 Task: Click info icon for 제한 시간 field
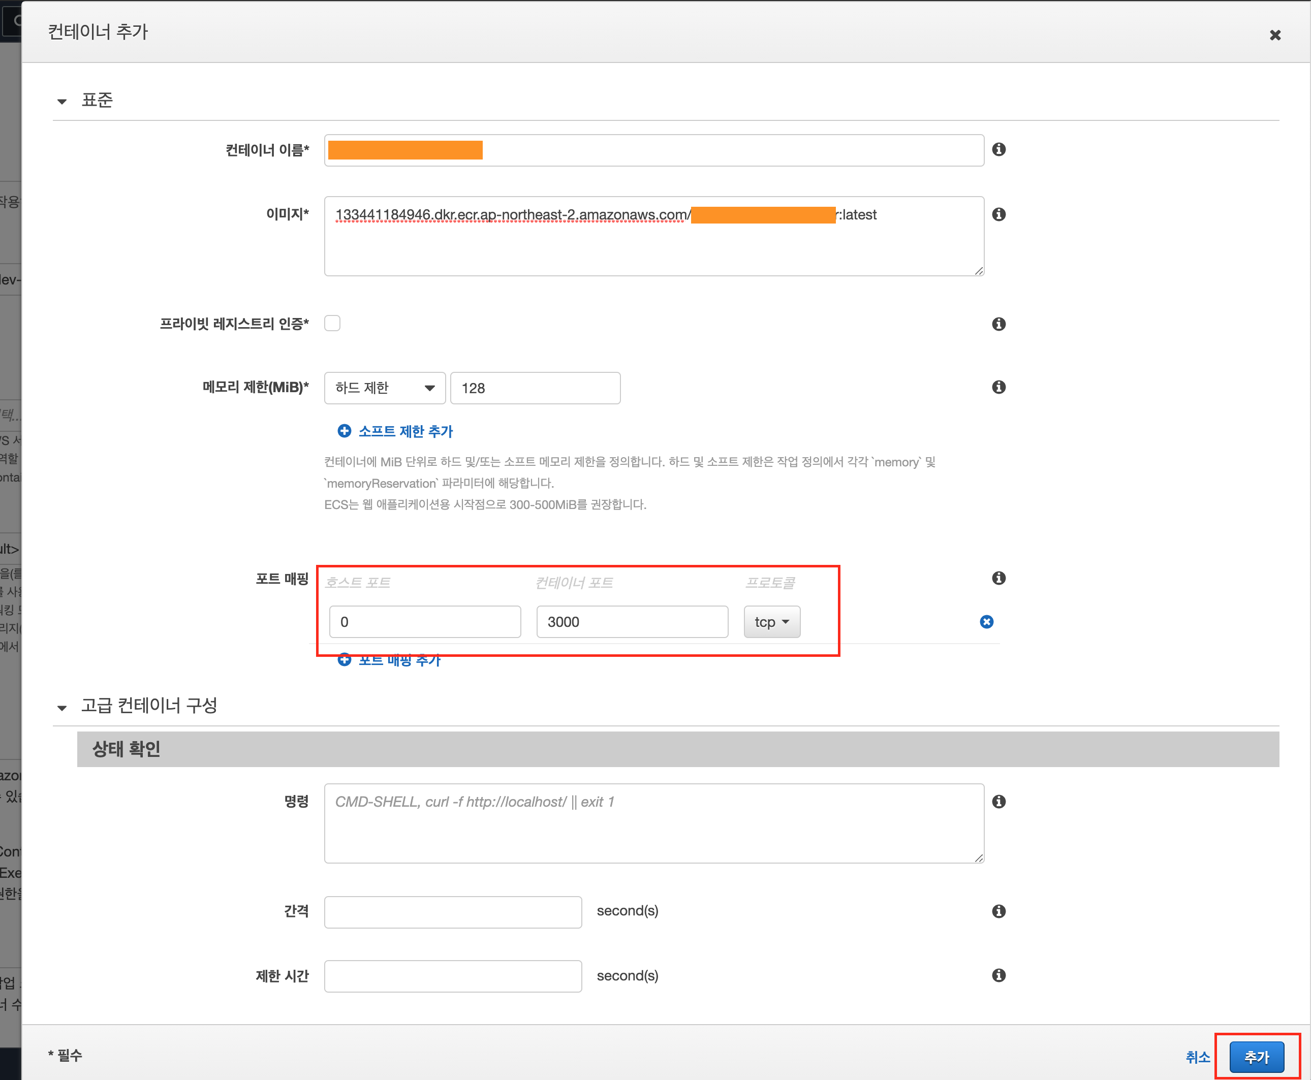point(998,975)
